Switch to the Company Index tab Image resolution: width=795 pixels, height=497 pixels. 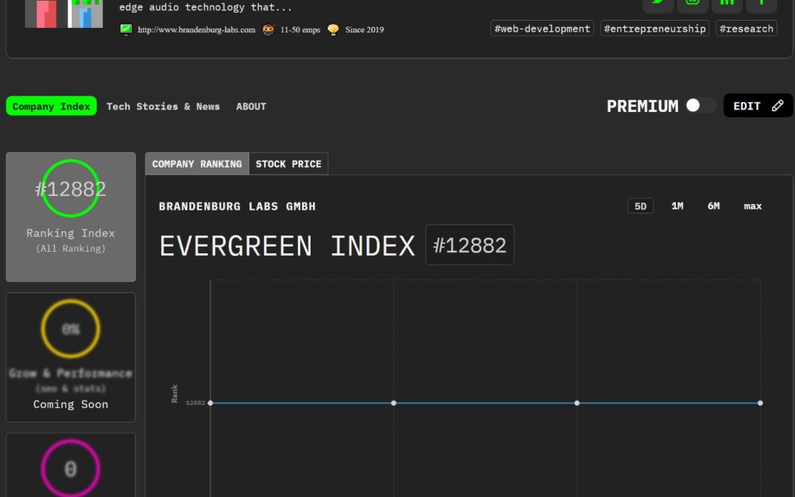click(x=52, y=106)
